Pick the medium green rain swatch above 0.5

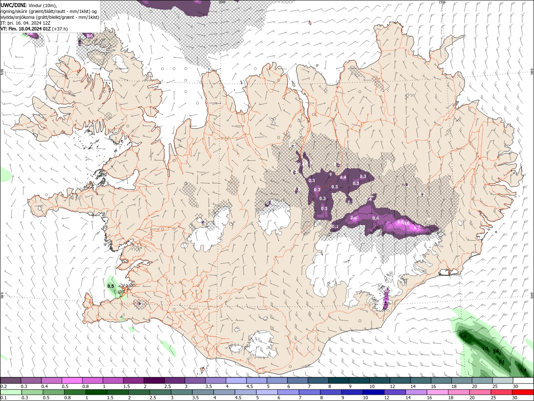53,392
